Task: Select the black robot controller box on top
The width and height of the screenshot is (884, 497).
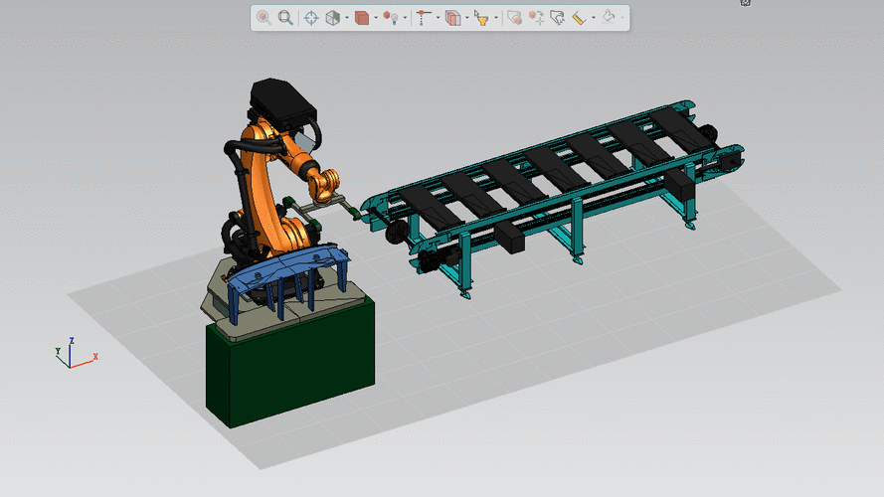Action: pyautogui.click(x=283, y=103)
